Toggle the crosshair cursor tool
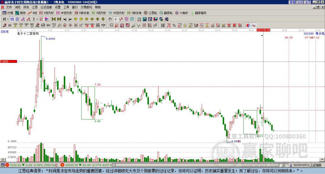The image size is (325, 174). (x=116, y=19)
